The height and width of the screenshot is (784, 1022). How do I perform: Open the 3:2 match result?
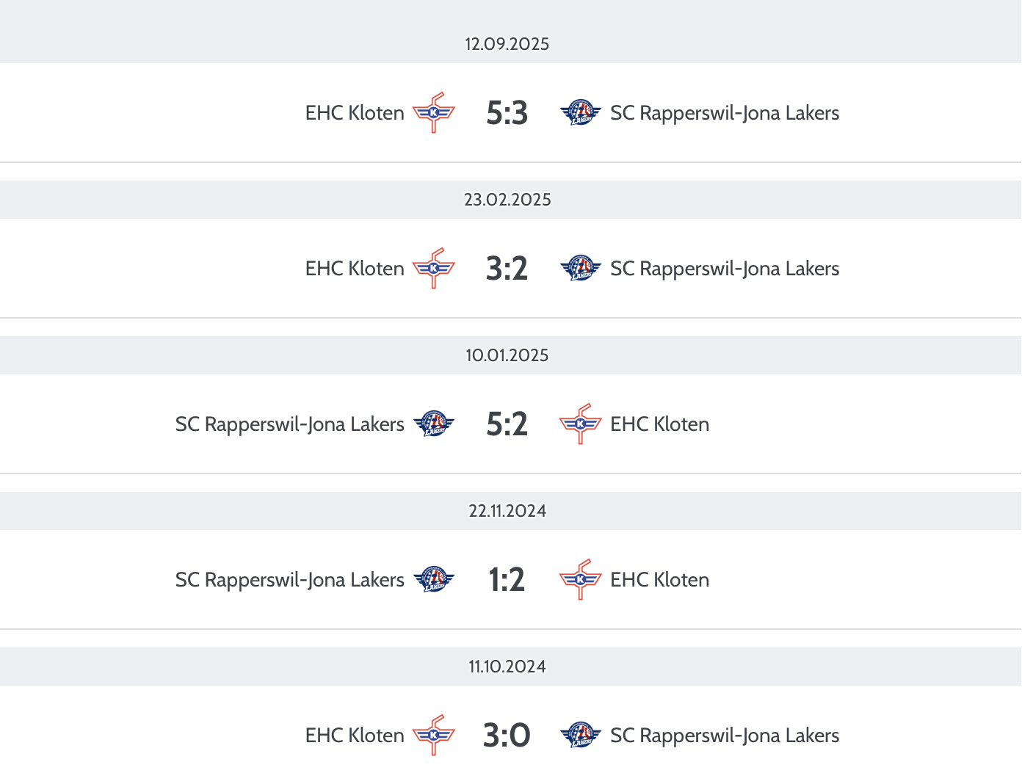[x=507, y=269]
